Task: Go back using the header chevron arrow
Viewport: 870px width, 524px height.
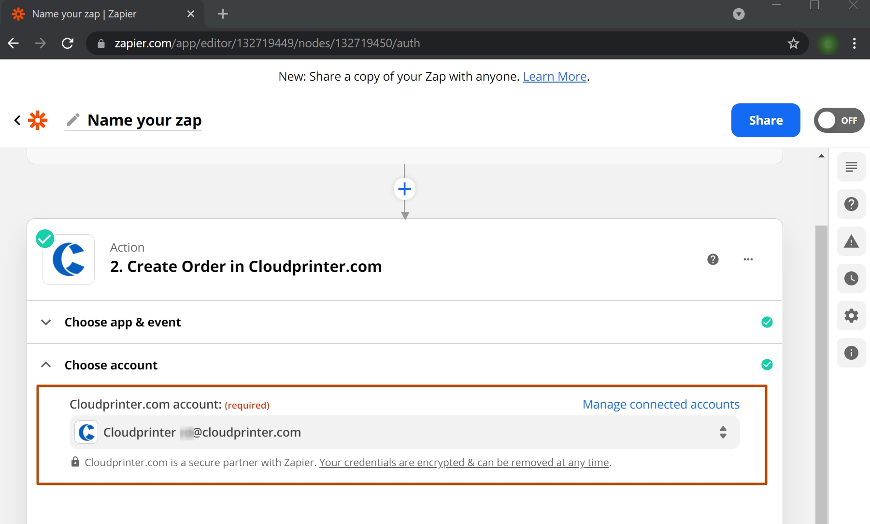Action: tap(17, 120)
